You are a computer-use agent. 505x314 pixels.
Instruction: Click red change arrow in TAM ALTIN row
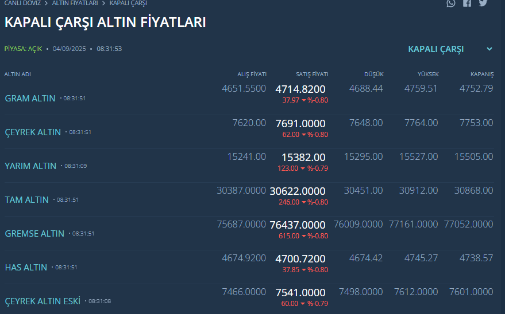(303, 202)
